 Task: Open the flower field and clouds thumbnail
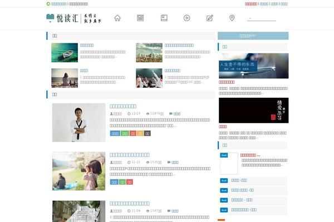(149, 53)
